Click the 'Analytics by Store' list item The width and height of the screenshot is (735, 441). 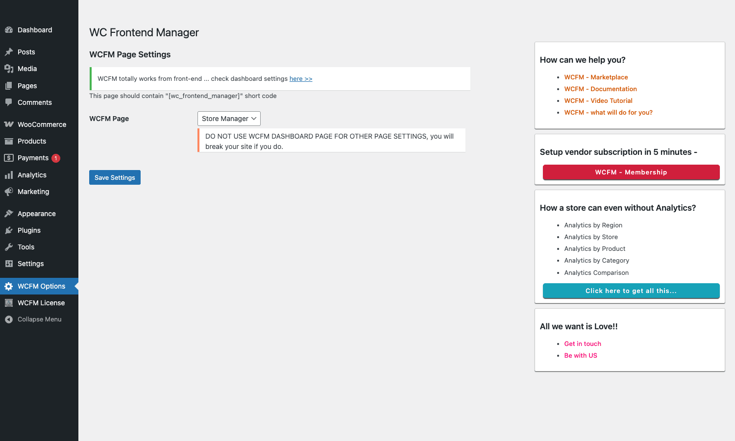tap(591, 237)
